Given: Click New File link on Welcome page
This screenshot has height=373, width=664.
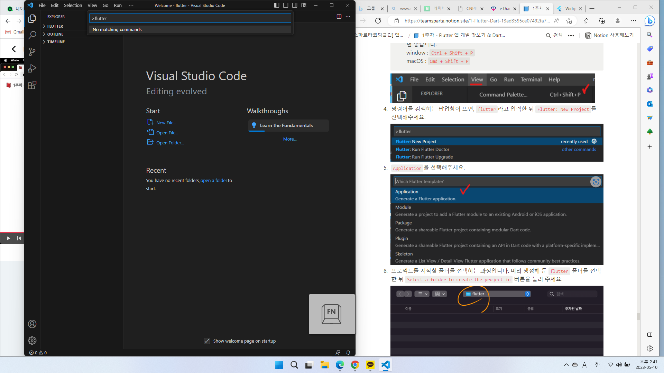Looking at the screenshot, I should (166, 123).
